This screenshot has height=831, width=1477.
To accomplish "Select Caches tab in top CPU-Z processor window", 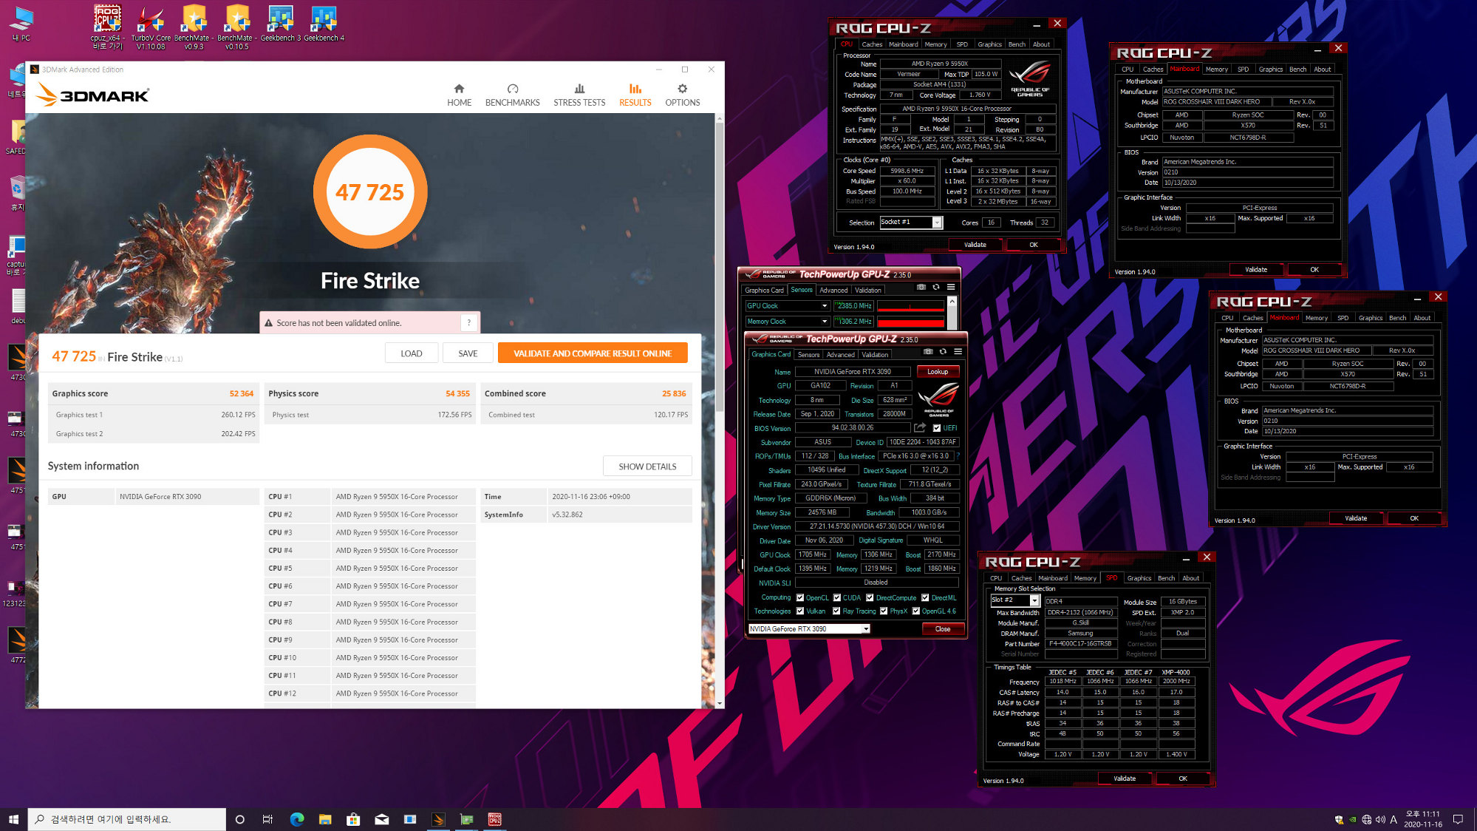I will coord(872,44).
